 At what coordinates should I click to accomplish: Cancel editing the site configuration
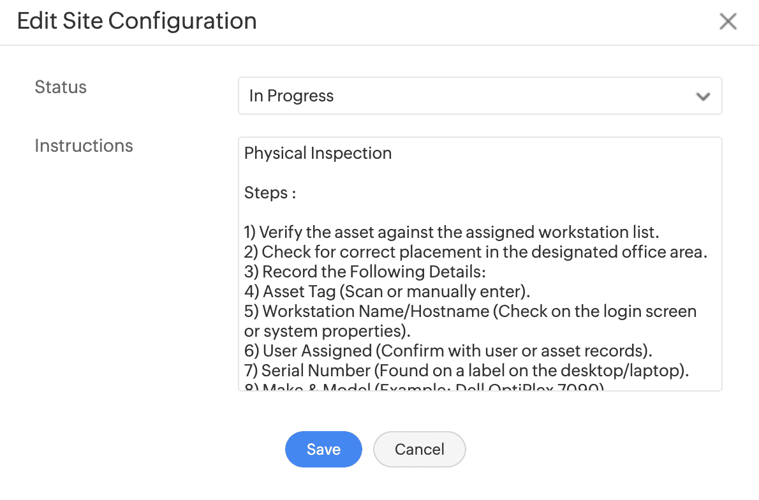[419, 450]
